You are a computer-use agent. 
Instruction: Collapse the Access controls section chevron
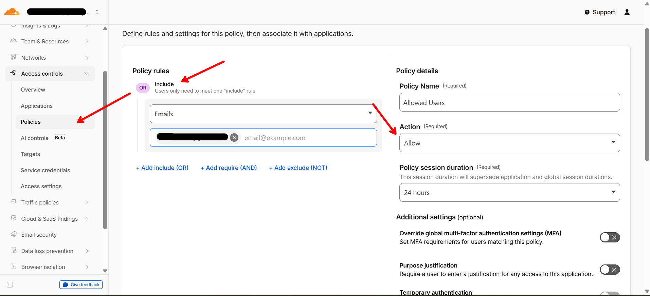coord(87,74)
